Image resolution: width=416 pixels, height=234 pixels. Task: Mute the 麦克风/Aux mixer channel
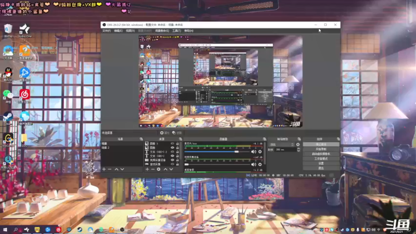pyautogui.click(x=254, y=152)
